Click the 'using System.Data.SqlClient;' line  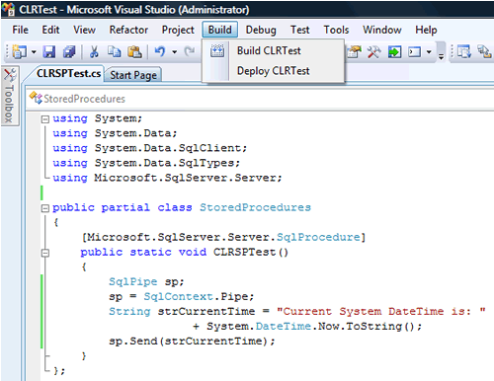coord(149,148)
